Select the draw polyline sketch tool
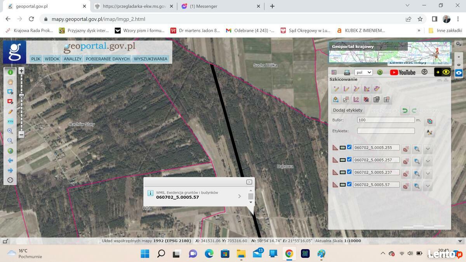The width and height of the screenshot is (466, 262). pos(356,89)
